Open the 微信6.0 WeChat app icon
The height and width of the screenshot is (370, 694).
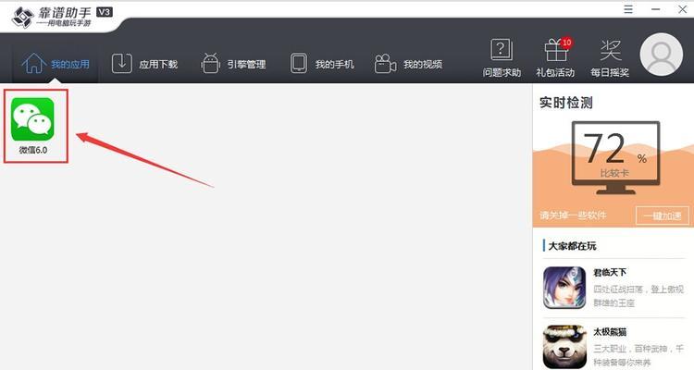pos(32,119)
